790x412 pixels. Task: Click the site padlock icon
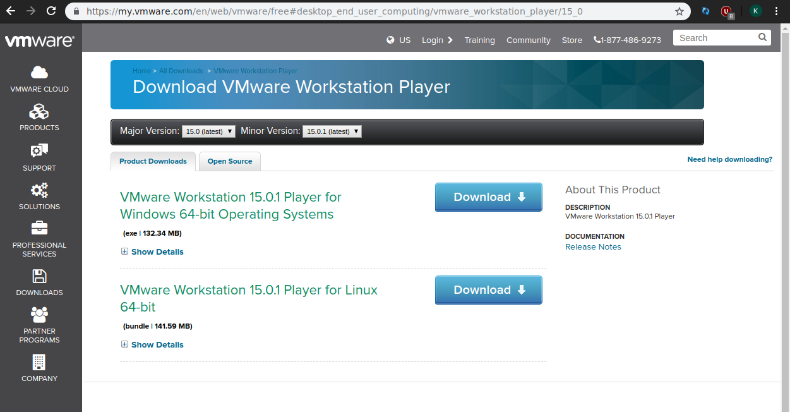coord(76,11)
